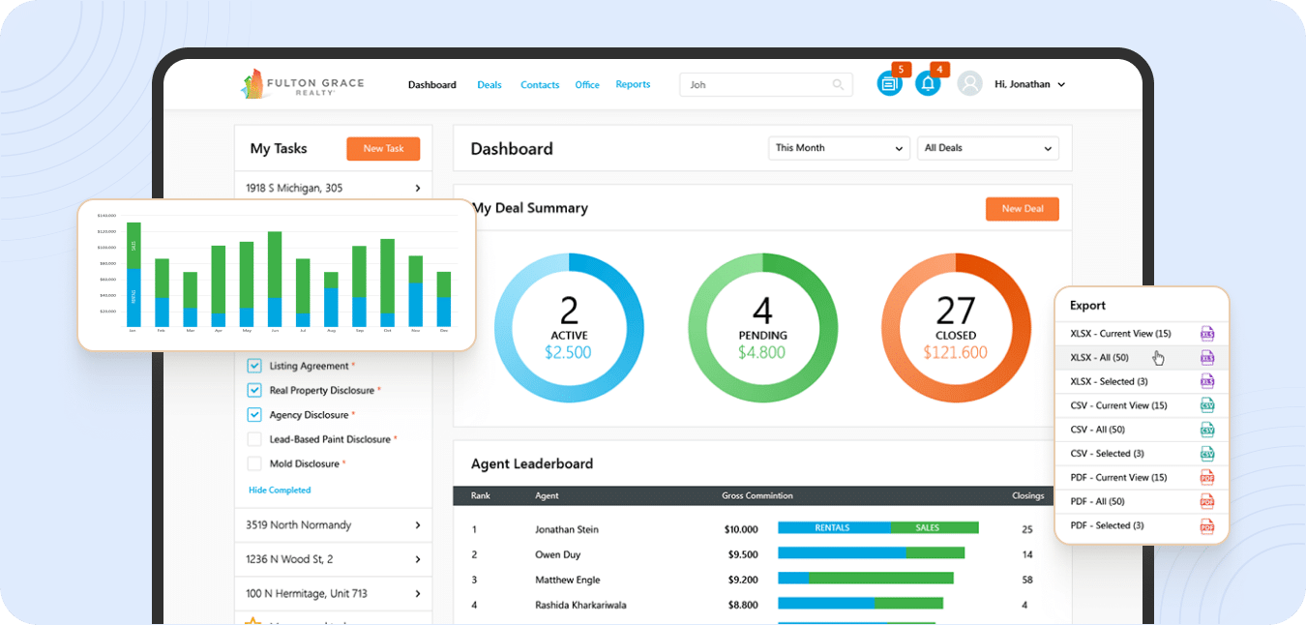Check the Lead-Based Paint Disclosure checkbox
Image resolution: width=1306 pixels, height=625 pixels.
click(254, 439)
